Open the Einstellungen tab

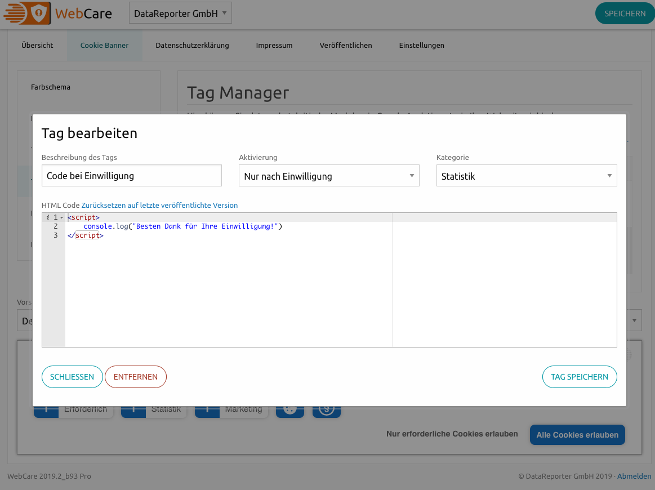pyautogui.click(x=421, y=46)
